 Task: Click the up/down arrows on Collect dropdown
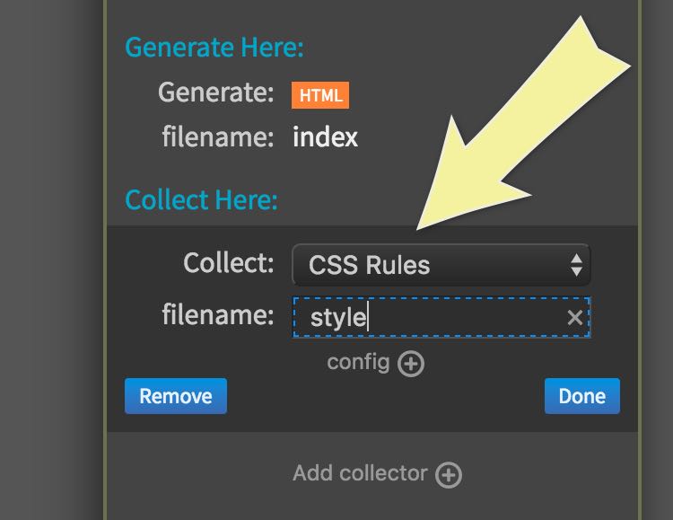pyautogui.click(x=576, y=265)
